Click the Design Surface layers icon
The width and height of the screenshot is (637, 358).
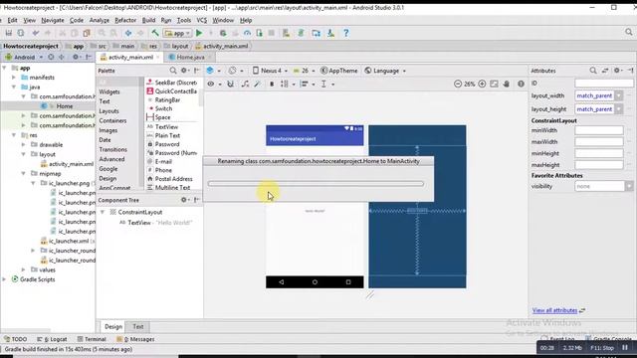click(210, 71)
